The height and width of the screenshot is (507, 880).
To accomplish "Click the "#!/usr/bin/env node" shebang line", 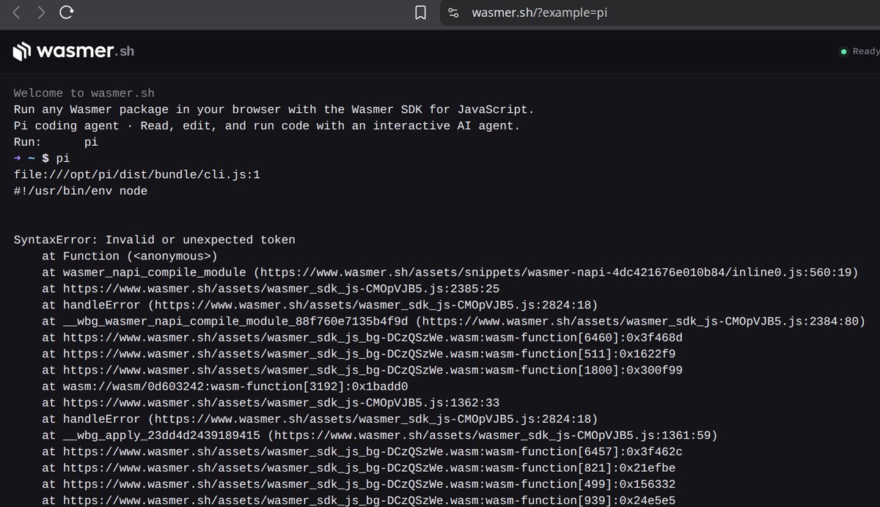I will click(x=81, y=190).
